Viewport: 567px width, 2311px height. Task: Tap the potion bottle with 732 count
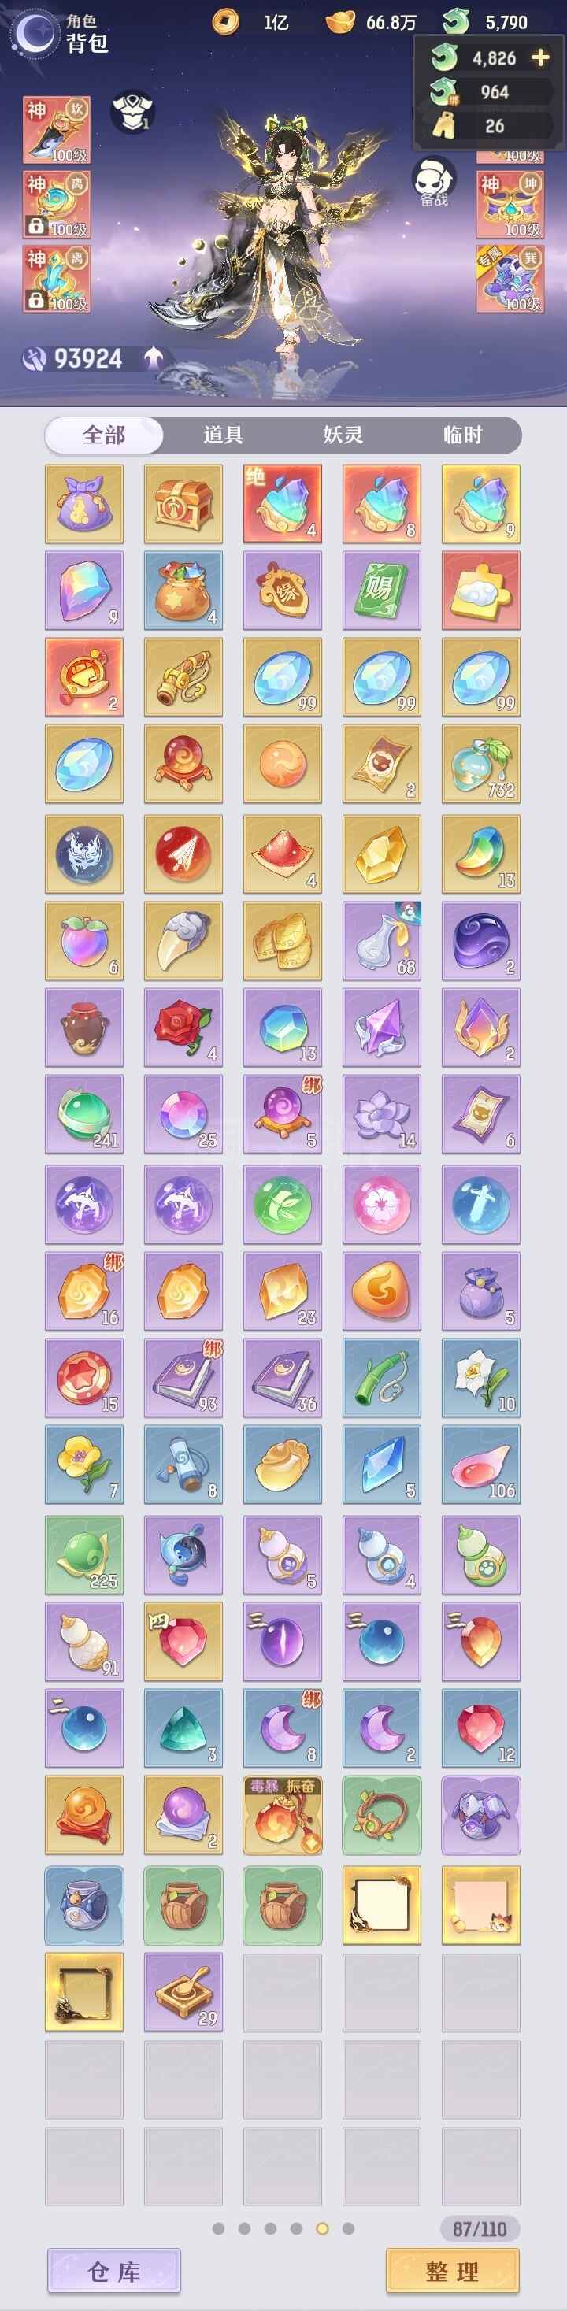tap(481, 764)
